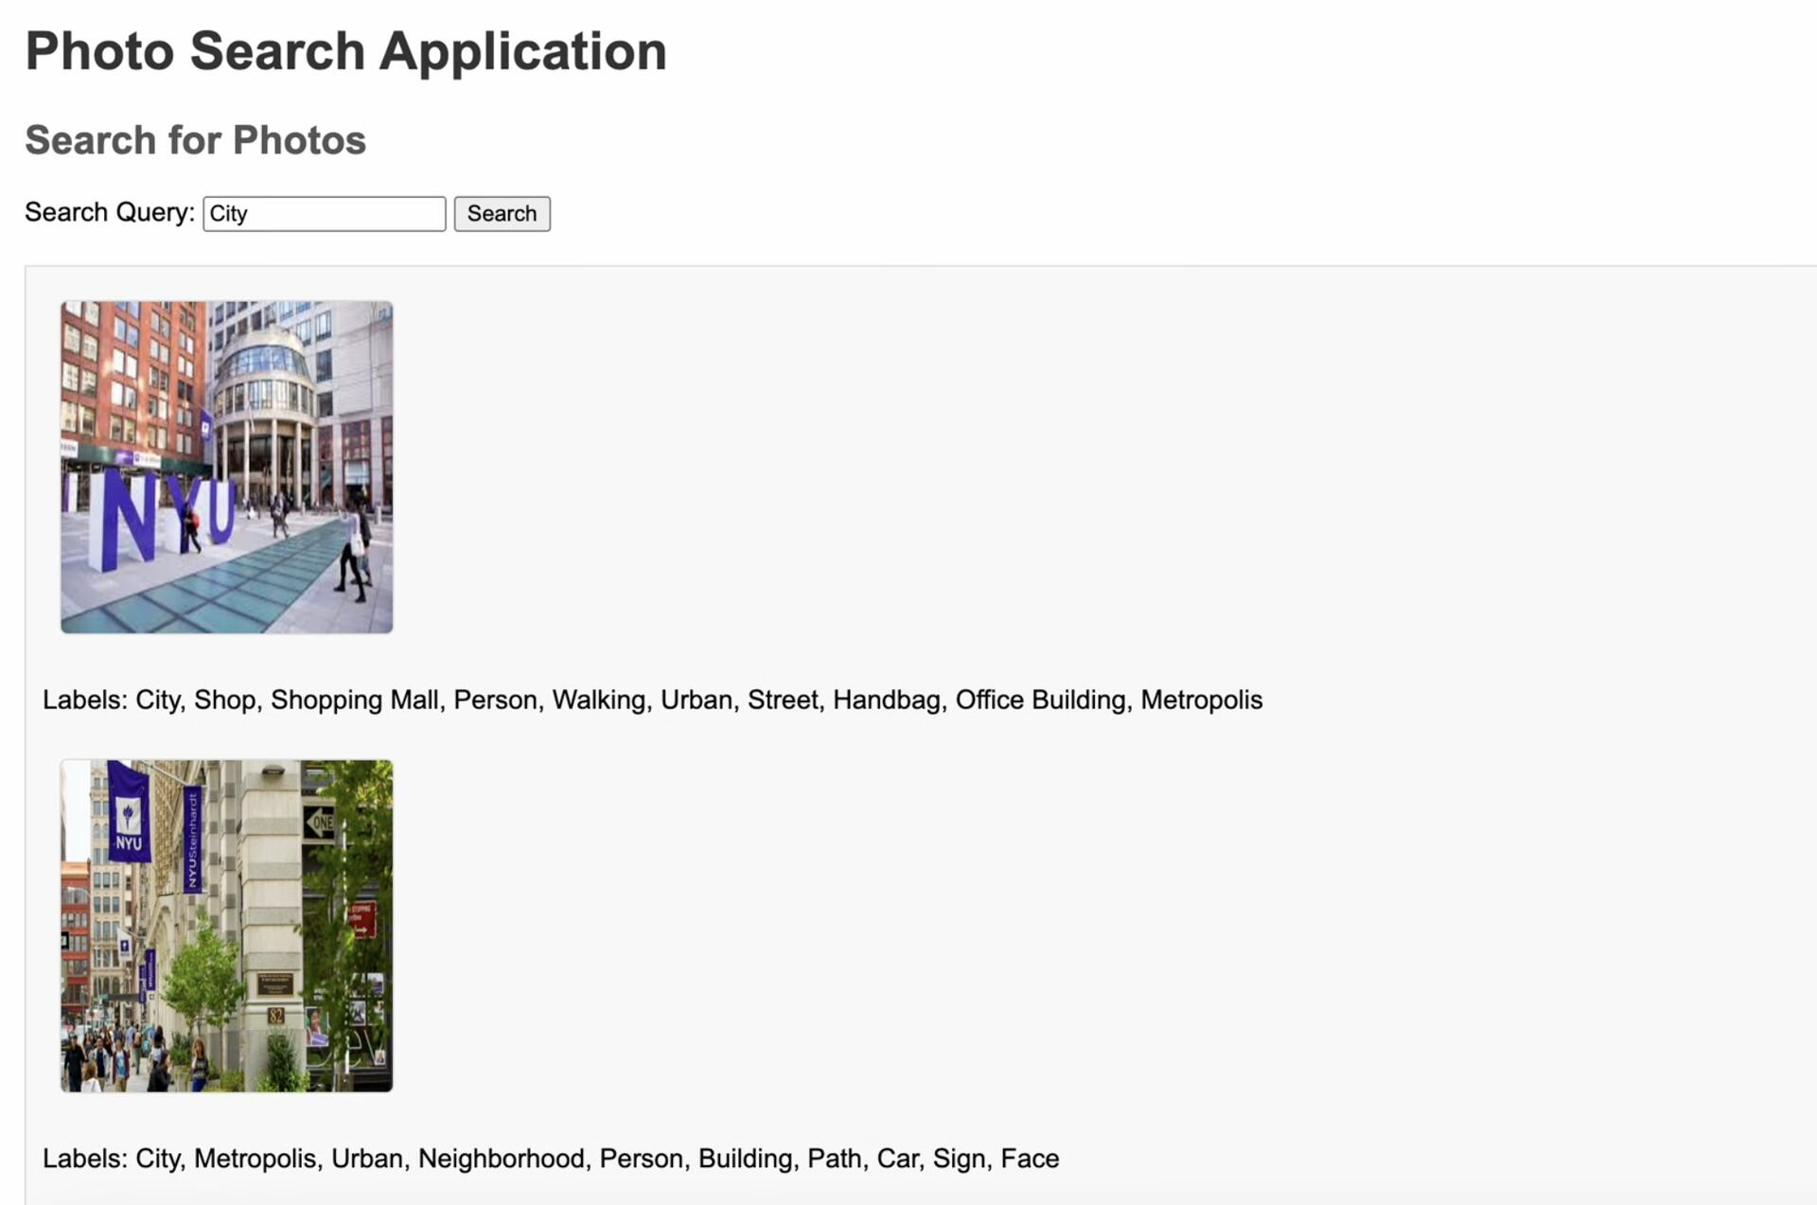
Task: Select labels line starting 'City, Metropolis, Urban, Neighborhood'
Action: 551,1159
